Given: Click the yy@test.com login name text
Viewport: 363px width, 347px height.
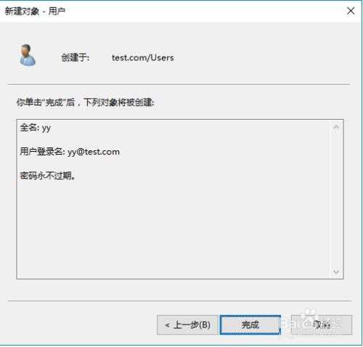Looking at the screenshot, I should (x=94, y=152).
